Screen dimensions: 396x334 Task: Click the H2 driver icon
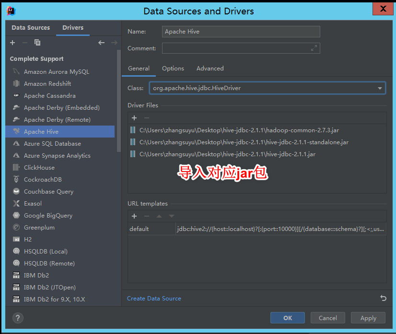[x=16, y=239]
